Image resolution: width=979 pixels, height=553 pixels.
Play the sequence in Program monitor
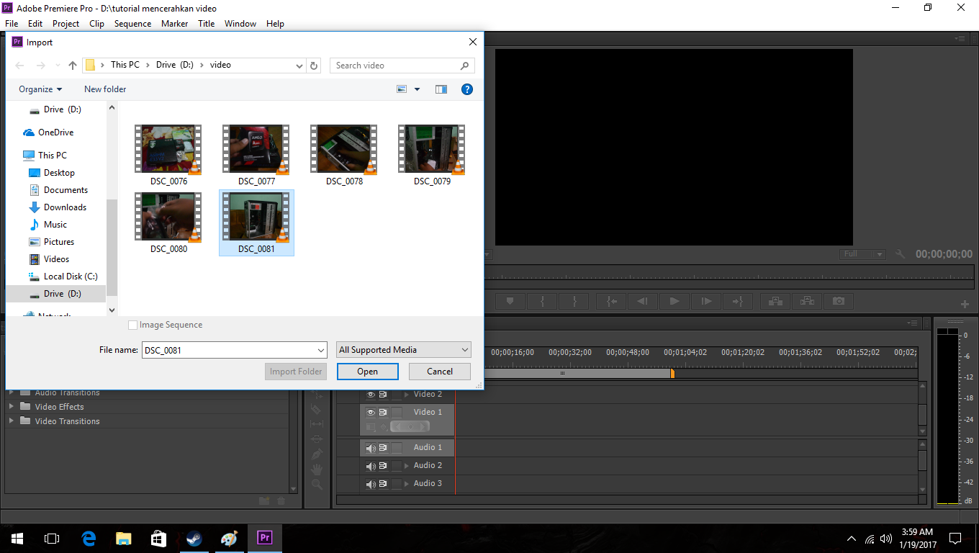pos(675,302)
